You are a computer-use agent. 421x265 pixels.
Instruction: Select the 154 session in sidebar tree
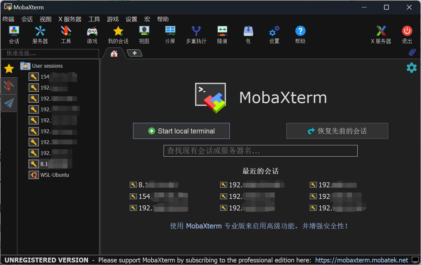point(53,77)
